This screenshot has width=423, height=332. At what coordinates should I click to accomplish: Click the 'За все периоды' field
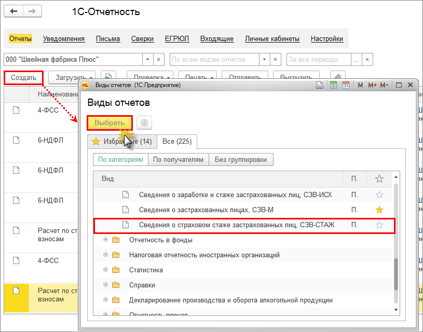[x=319, y=60]
